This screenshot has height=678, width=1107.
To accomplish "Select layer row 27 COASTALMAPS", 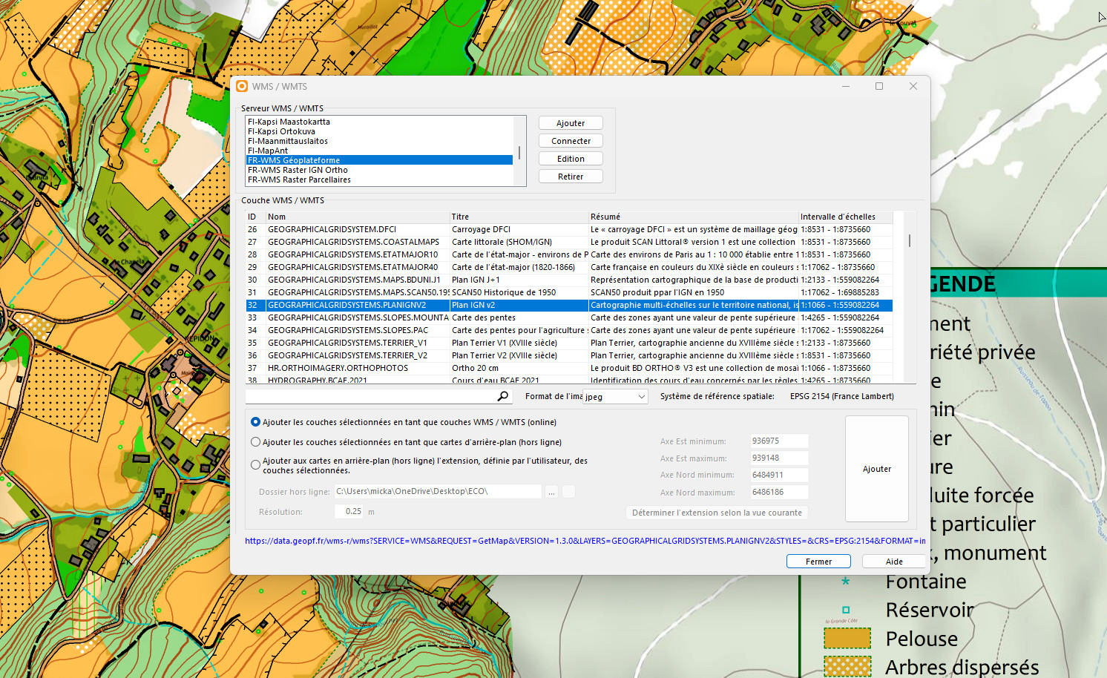I will click(569, 242).
